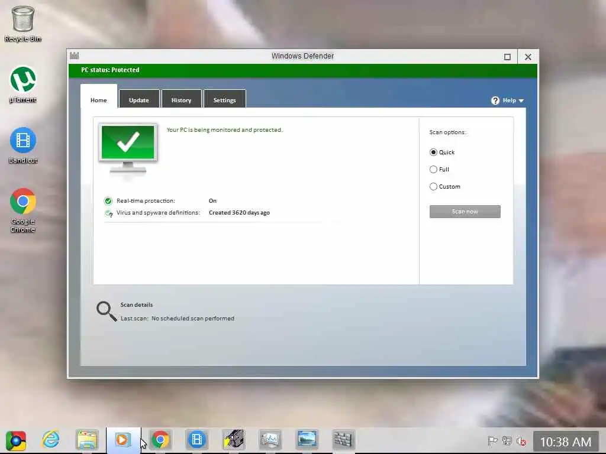Viewport: 606px width, 454px height.
Task: Close the Windows Defender window
Action: pyautogui.click(x=528, y=57)
